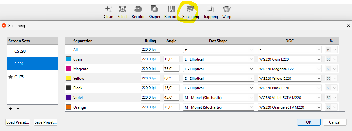Click the Magenta color swatch
Screen dimensions: 352x131
(x=68, y=69)
